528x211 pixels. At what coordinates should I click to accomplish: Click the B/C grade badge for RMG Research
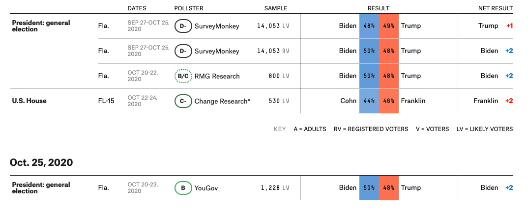183,76
